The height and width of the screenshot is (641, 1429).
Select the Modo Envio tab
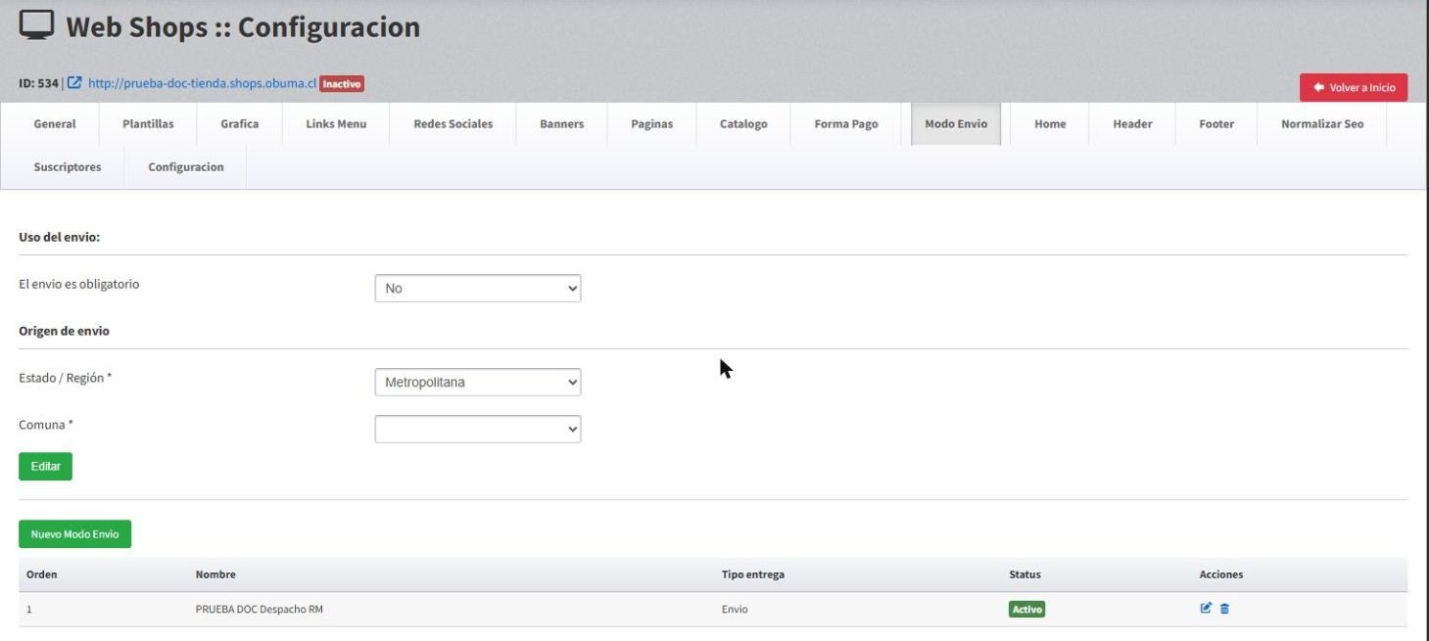[x=956, y=124]
